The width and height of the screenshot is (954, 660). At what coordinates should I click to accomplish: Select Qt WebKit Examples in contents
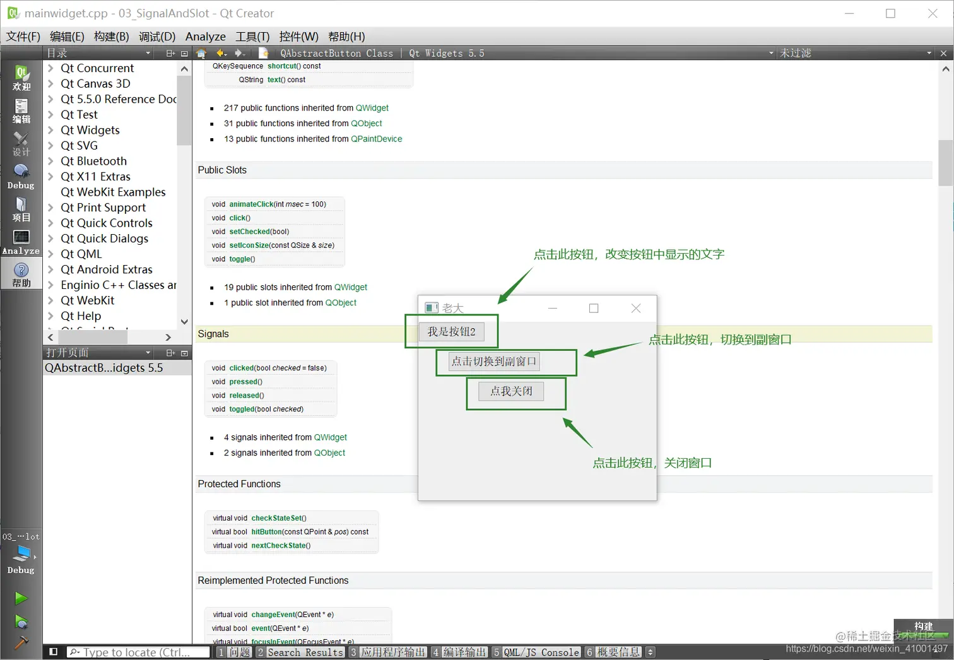(x=113, y=192)
